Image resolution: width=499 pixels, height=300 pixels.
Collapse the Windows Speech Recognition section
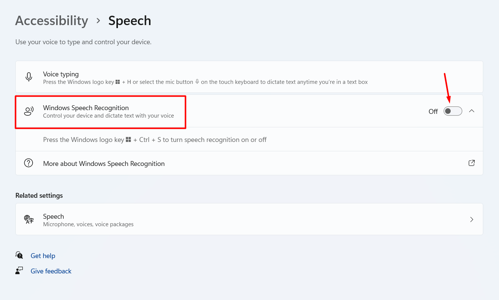click(x=472, y=111)
